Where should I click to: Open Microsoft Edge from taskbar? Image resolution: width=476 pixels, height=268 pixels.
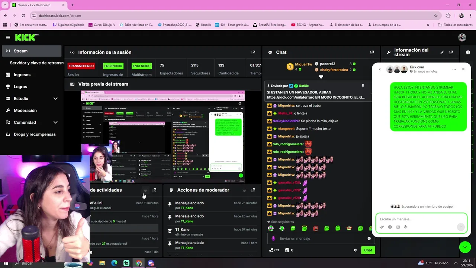tap(114, 263)
